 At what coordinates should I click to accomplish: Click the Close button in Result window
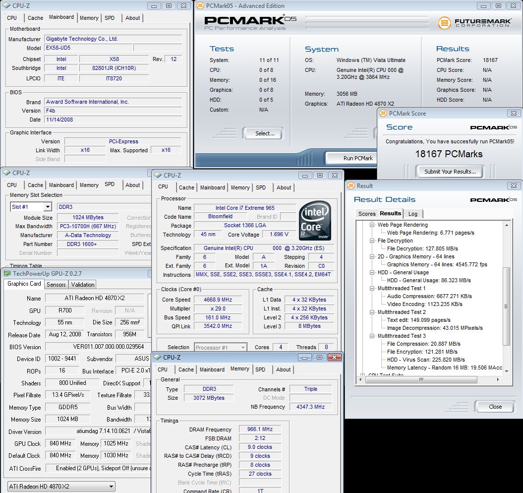point(495,407)
